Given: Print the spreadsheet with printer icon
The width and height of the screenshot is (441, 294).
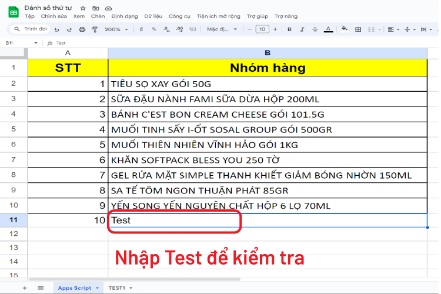Looking at the screenshot, I should tap(82, 29).
